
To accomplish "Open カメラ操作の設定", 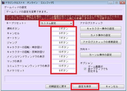I will [101, 35].
